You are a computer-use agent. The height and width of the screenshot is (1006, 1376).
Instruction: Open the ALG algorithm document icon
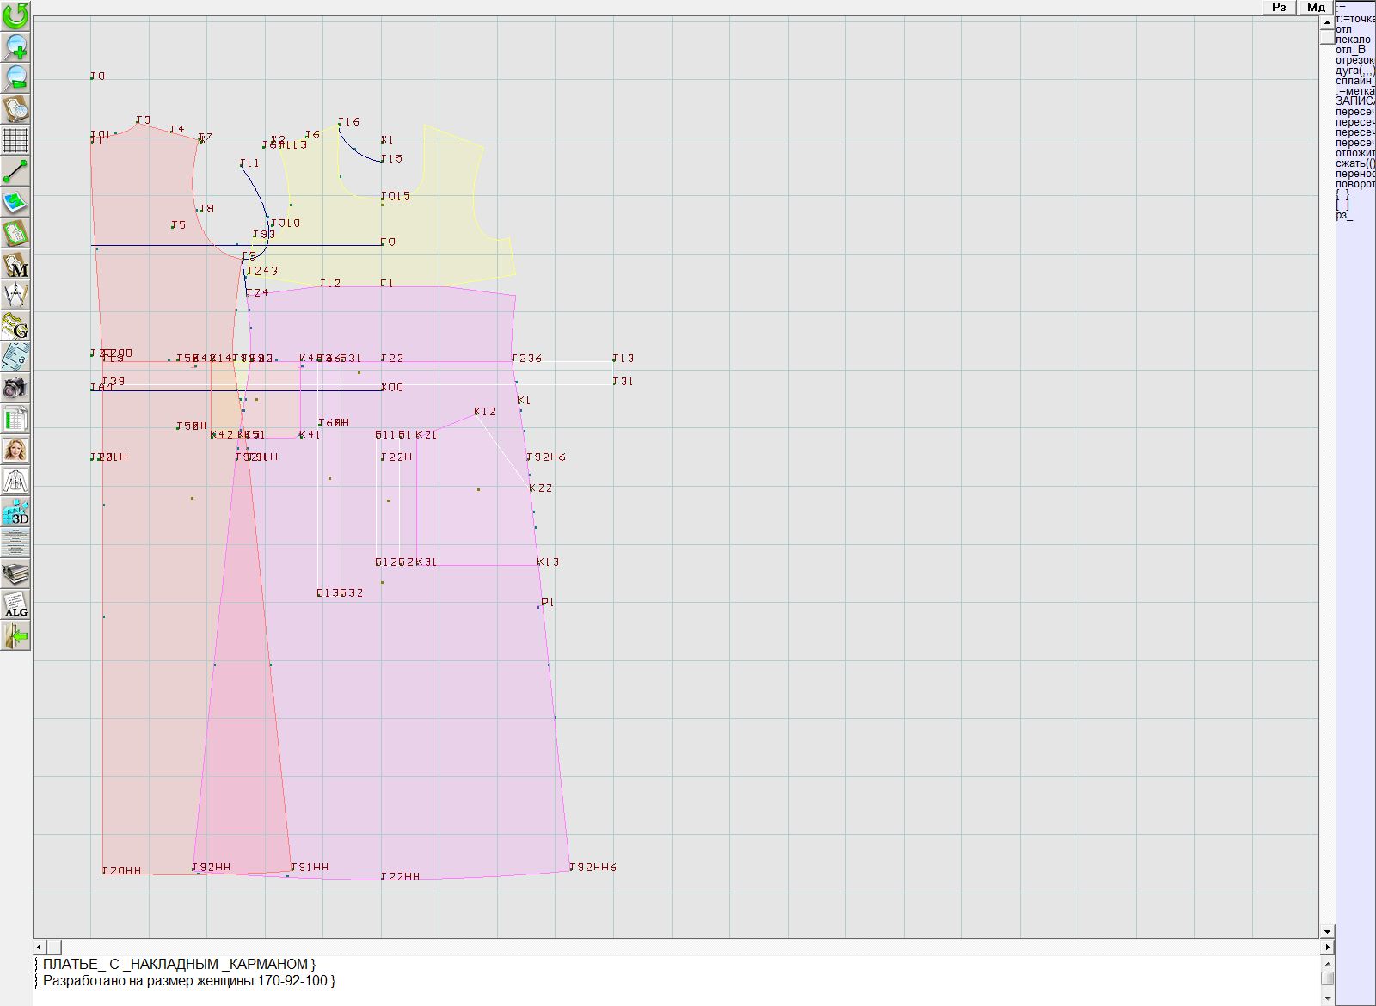point(15,604)
